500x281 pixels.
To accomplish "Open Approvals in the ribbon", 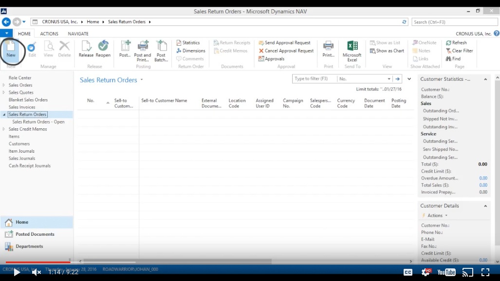I will tap(271, 59).
